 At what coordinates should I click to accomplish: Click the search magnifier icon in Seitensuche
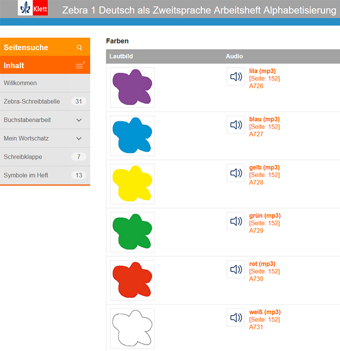coord(79,48)
